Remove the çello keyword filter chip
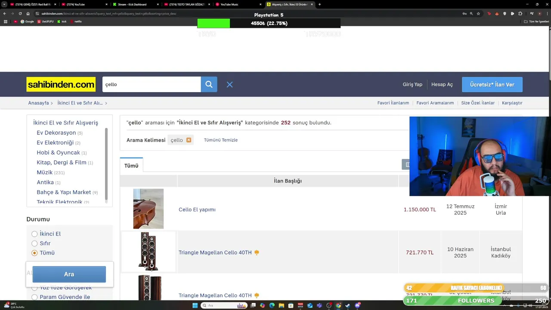This screenshot has height=310, width=551. [189, 140]
